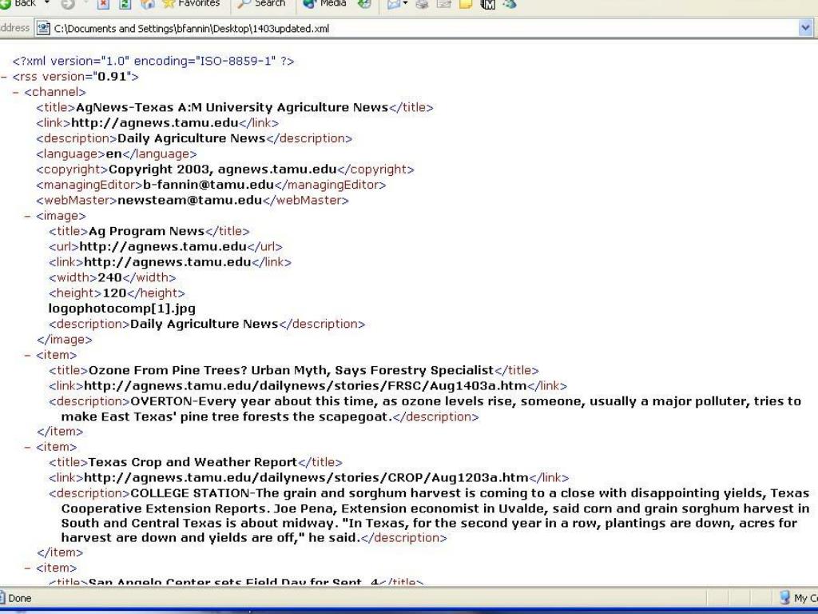Viewport: 818px width, 614px height.
Task: Open the Mail envelope icon
Action: click(394, 4)
